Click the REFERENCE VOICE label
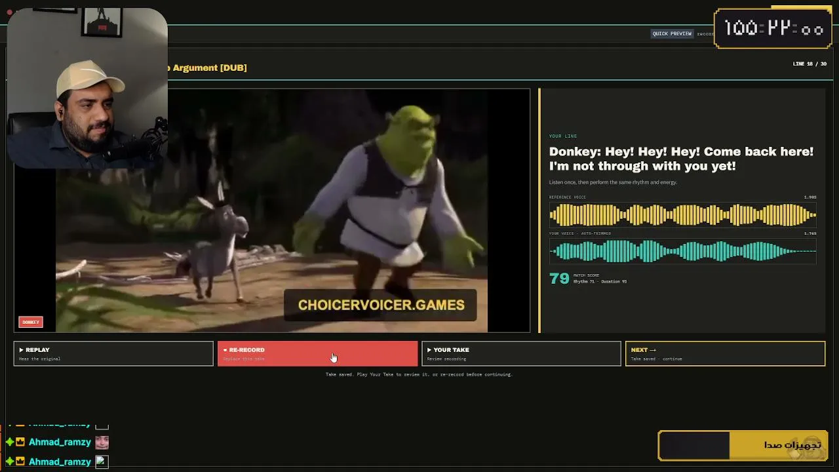 coord(568,197)
